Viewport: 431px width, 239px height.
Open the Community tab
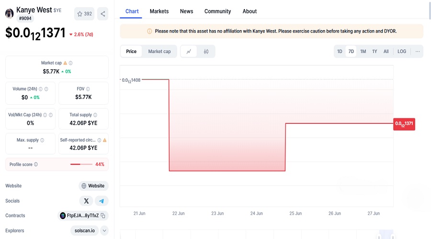(x=217, y=11)
